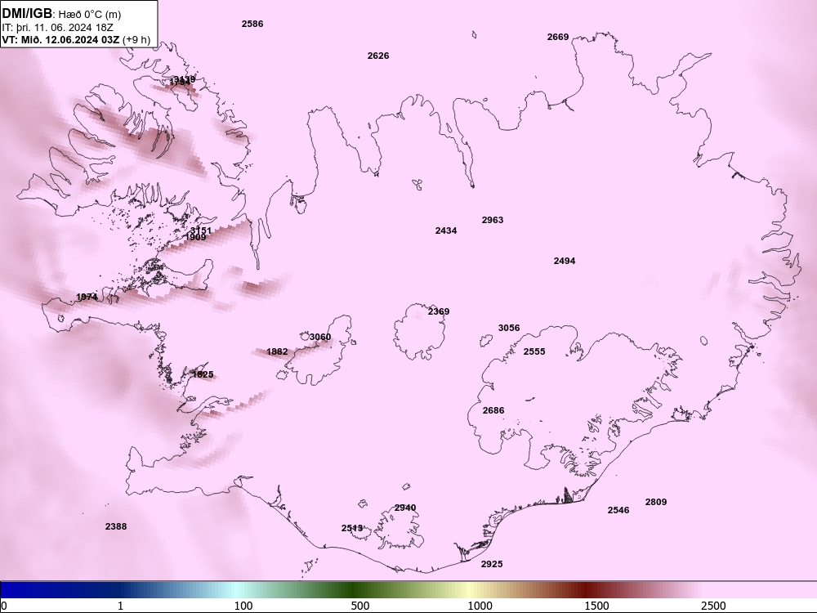
Task: Click the 1 label on the color scale
Action: click(x=120, y=606)
